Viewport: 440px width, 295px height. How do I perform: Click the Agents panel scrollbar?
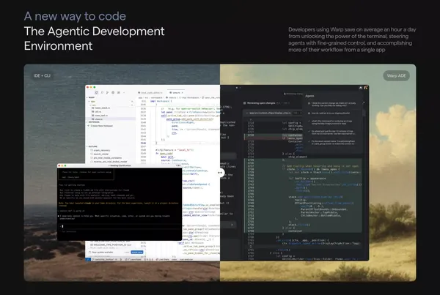[364, 113]
